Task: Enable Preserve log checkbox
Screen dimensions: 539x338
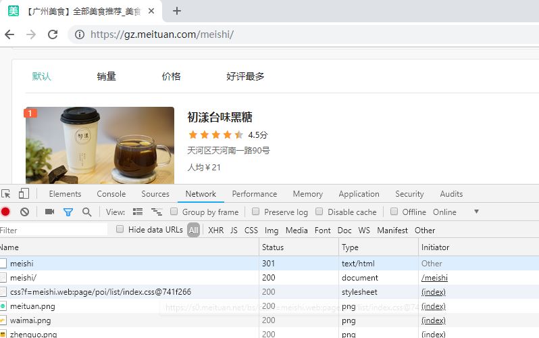Action: pos(255,212)
